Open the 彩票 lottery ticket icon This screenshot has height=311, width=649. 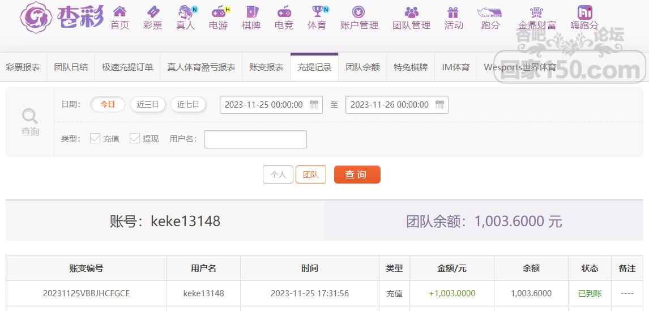pos(152,12)
